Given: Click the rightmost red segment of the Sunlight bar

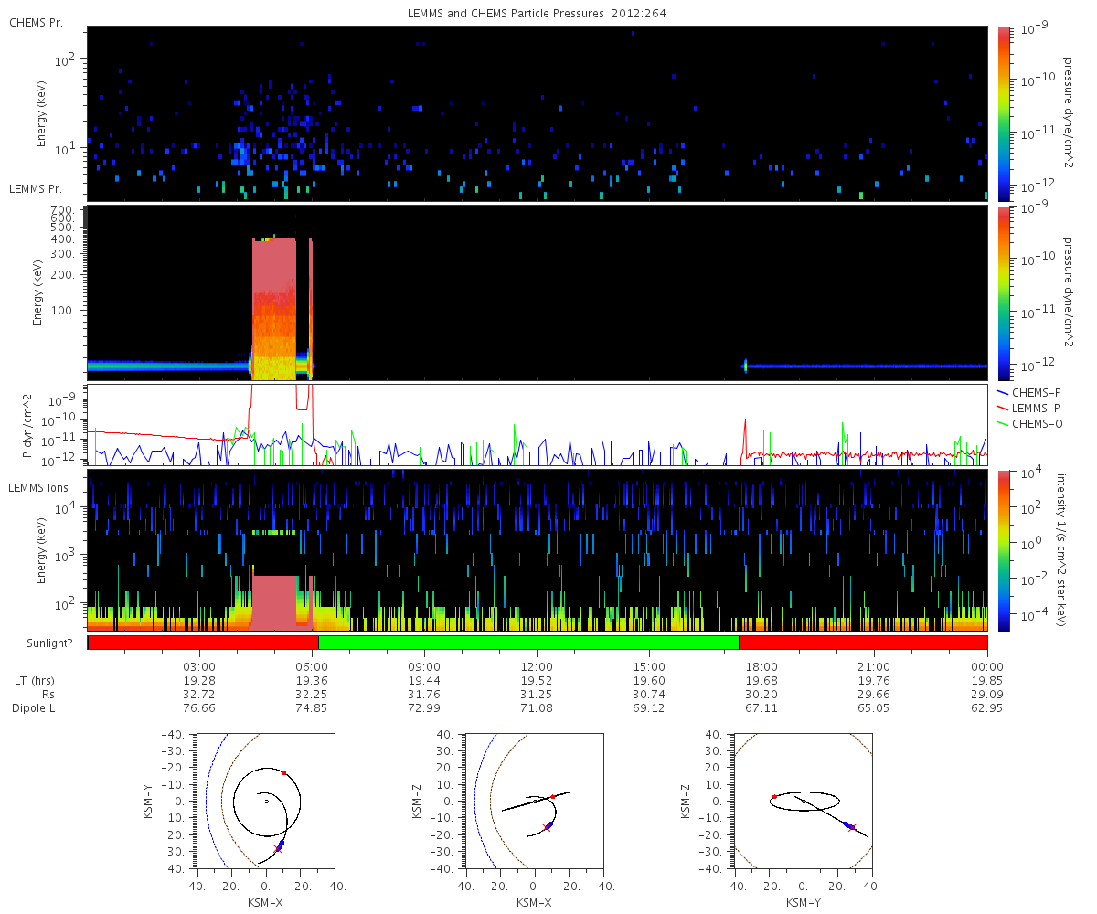Looking at the screenshot, I should point(862,643).
